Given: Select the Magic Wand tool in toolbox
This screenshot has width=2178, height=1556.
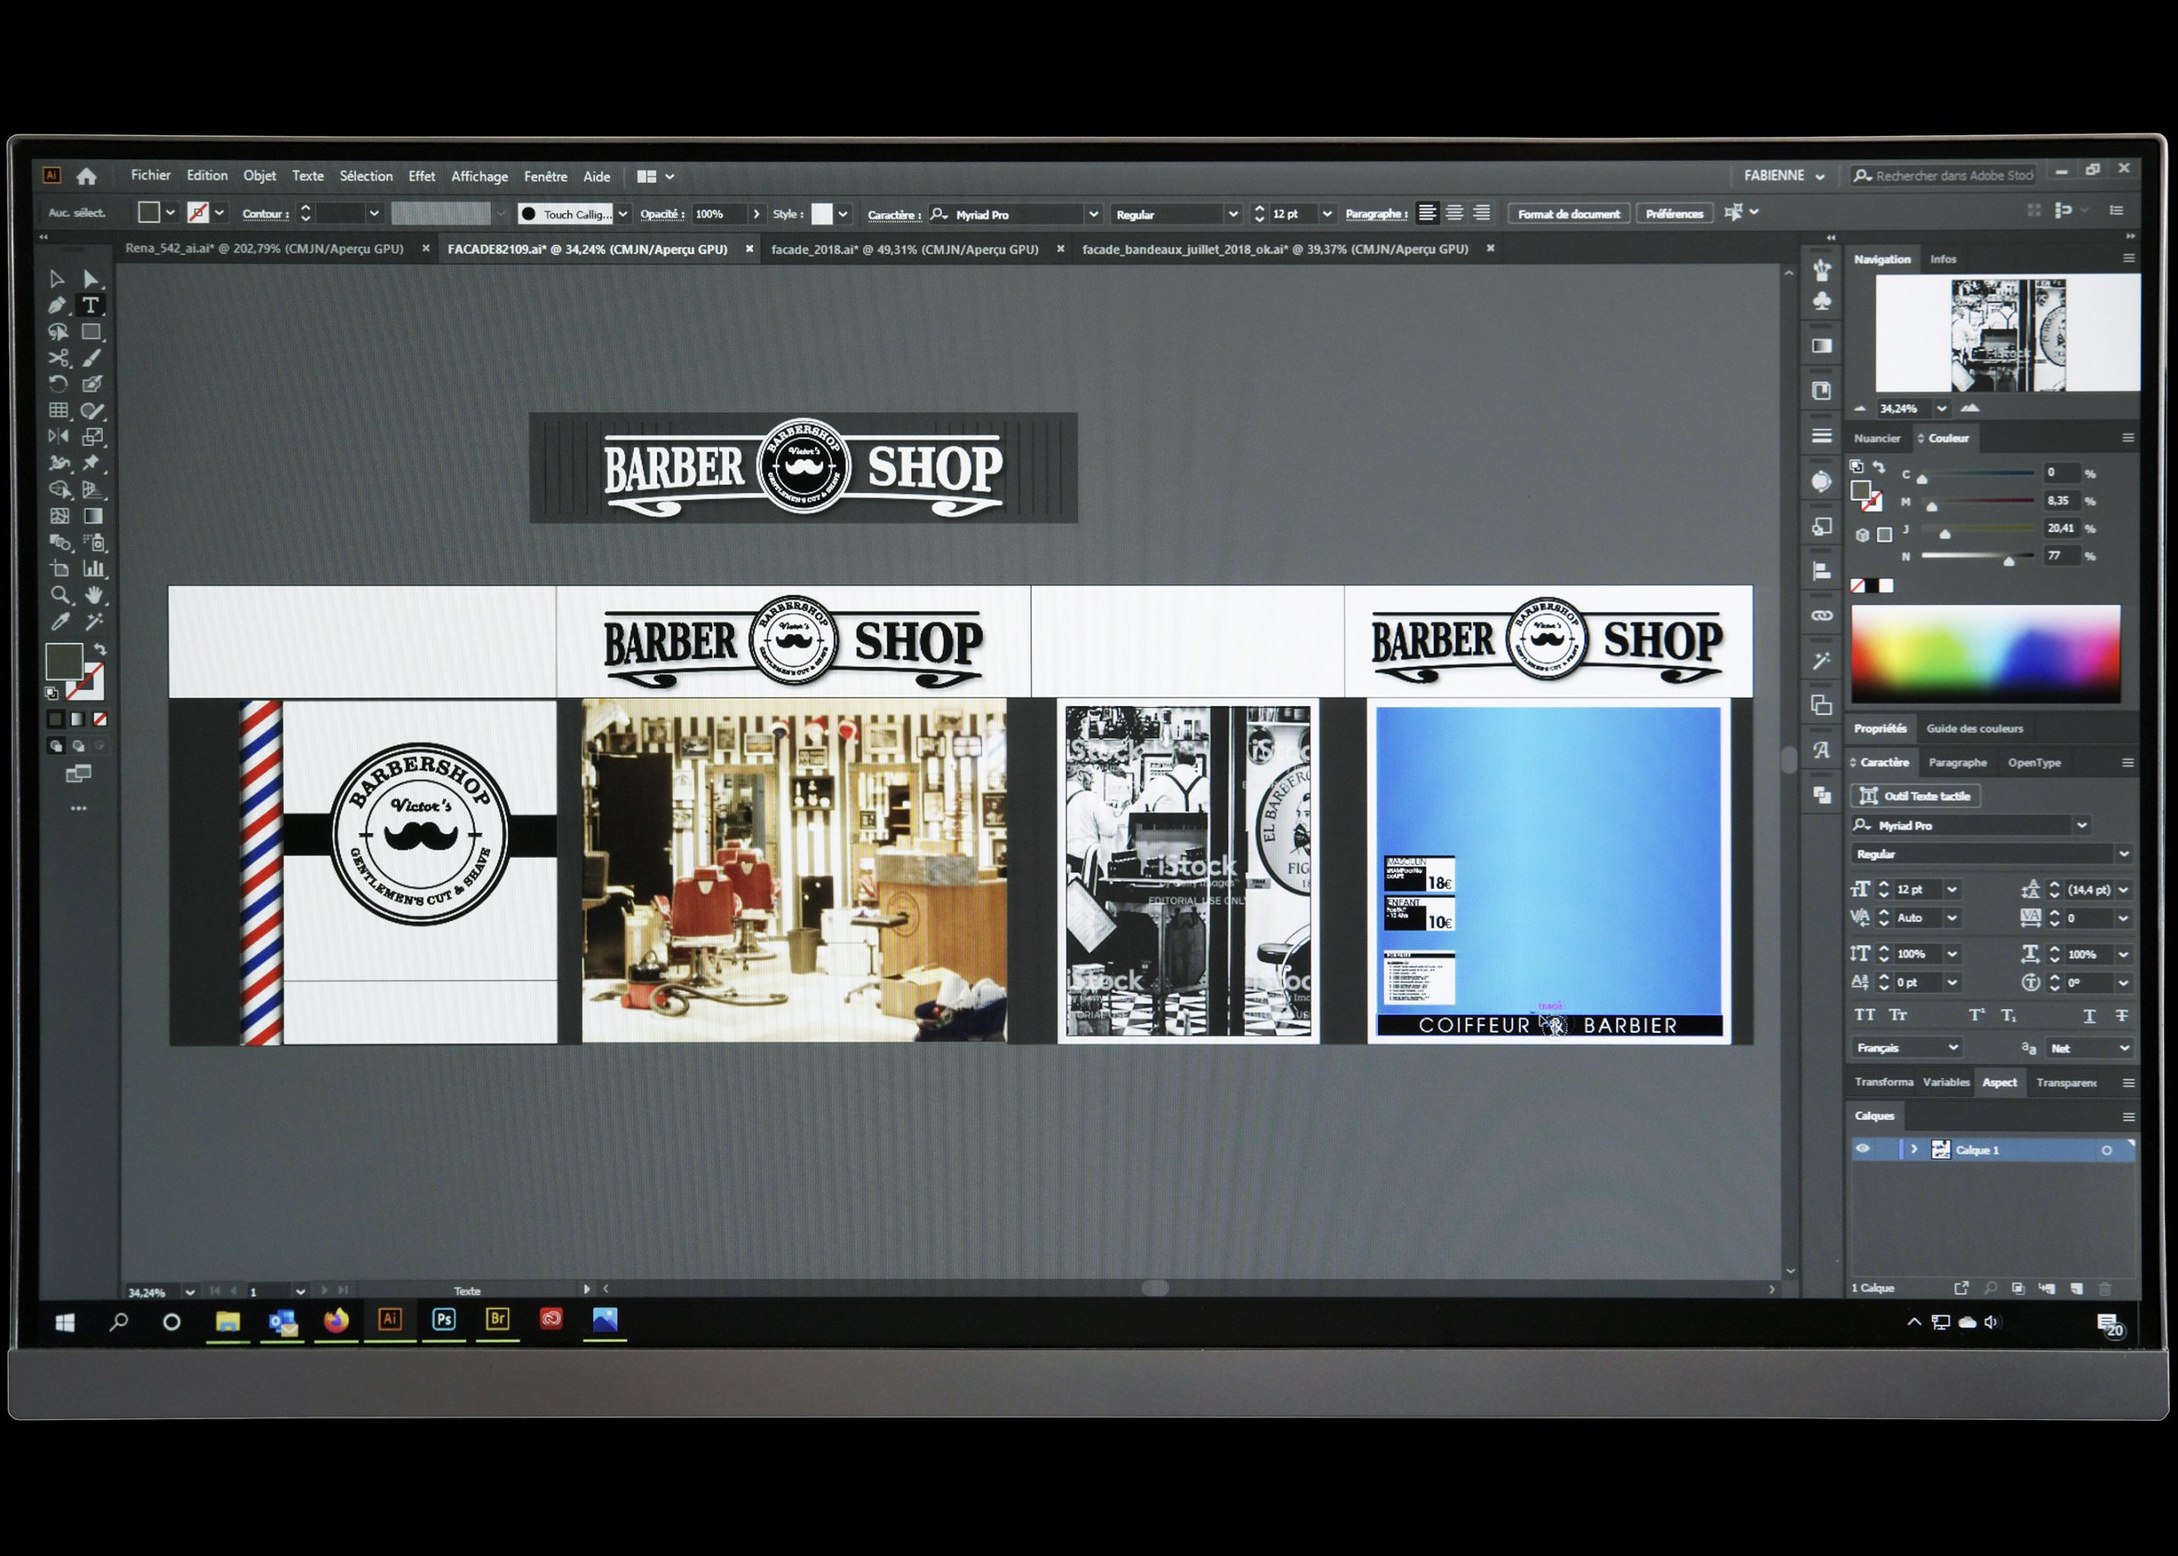Looking at the screenshot, I should (94, 621).
